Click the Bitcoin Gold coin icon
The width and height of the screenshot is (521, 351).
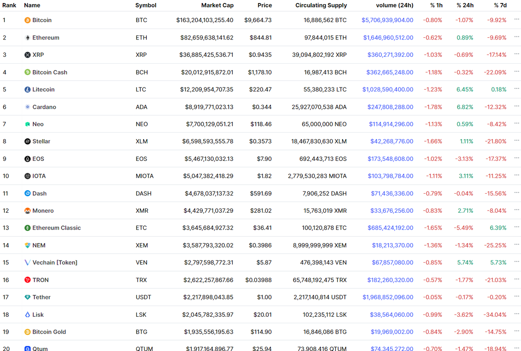click(x=27, y=332)
